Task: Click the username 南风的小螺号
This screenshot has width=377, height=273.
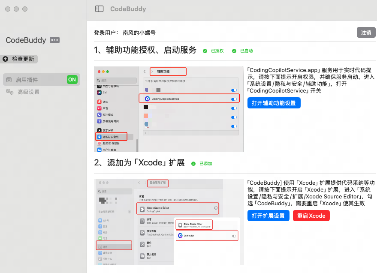Action: click(x=139, y=33)
